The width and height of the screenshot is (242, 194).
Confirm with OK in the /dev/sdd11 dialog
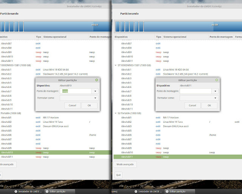point(209,105)
